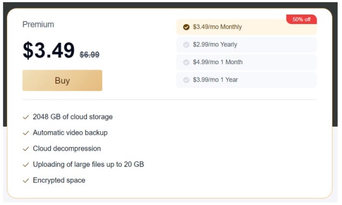Click the Cloud decompression feature

(67, 149)
